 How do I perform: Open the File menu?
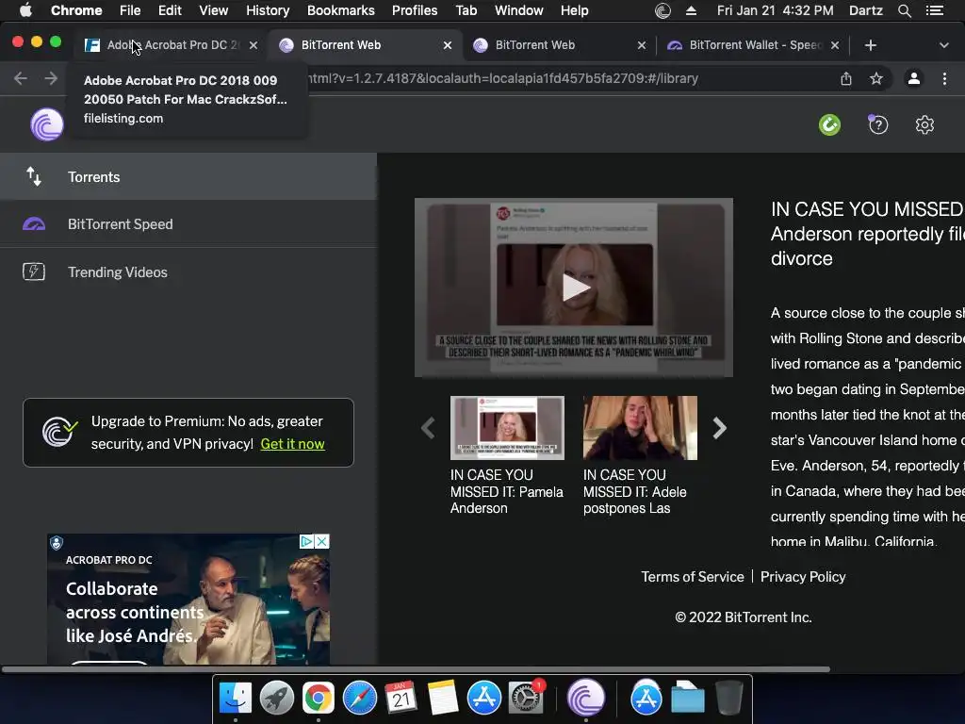click(x=130, y=10)
